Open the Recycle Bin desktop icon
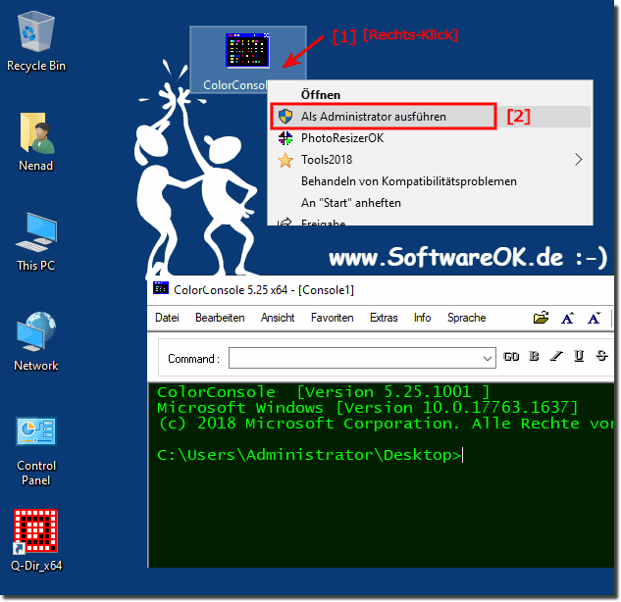The height and width of the screenshot is (602, 621). click(35, 41)
